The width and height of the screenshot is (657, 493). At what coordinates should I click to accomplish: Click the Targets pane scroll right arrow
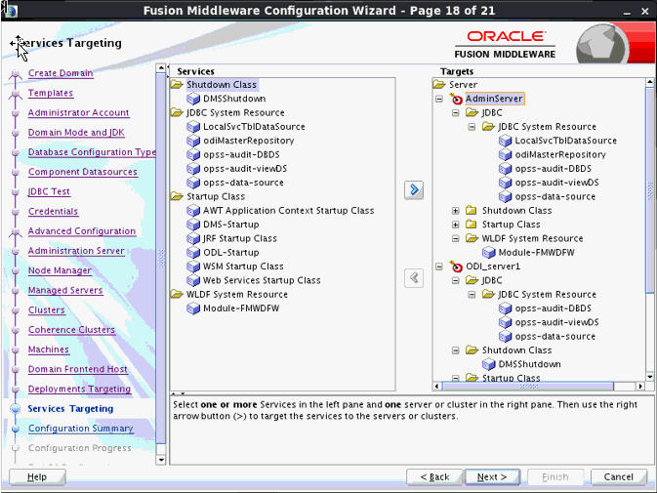pyautogui.click(x=640, y=386)
